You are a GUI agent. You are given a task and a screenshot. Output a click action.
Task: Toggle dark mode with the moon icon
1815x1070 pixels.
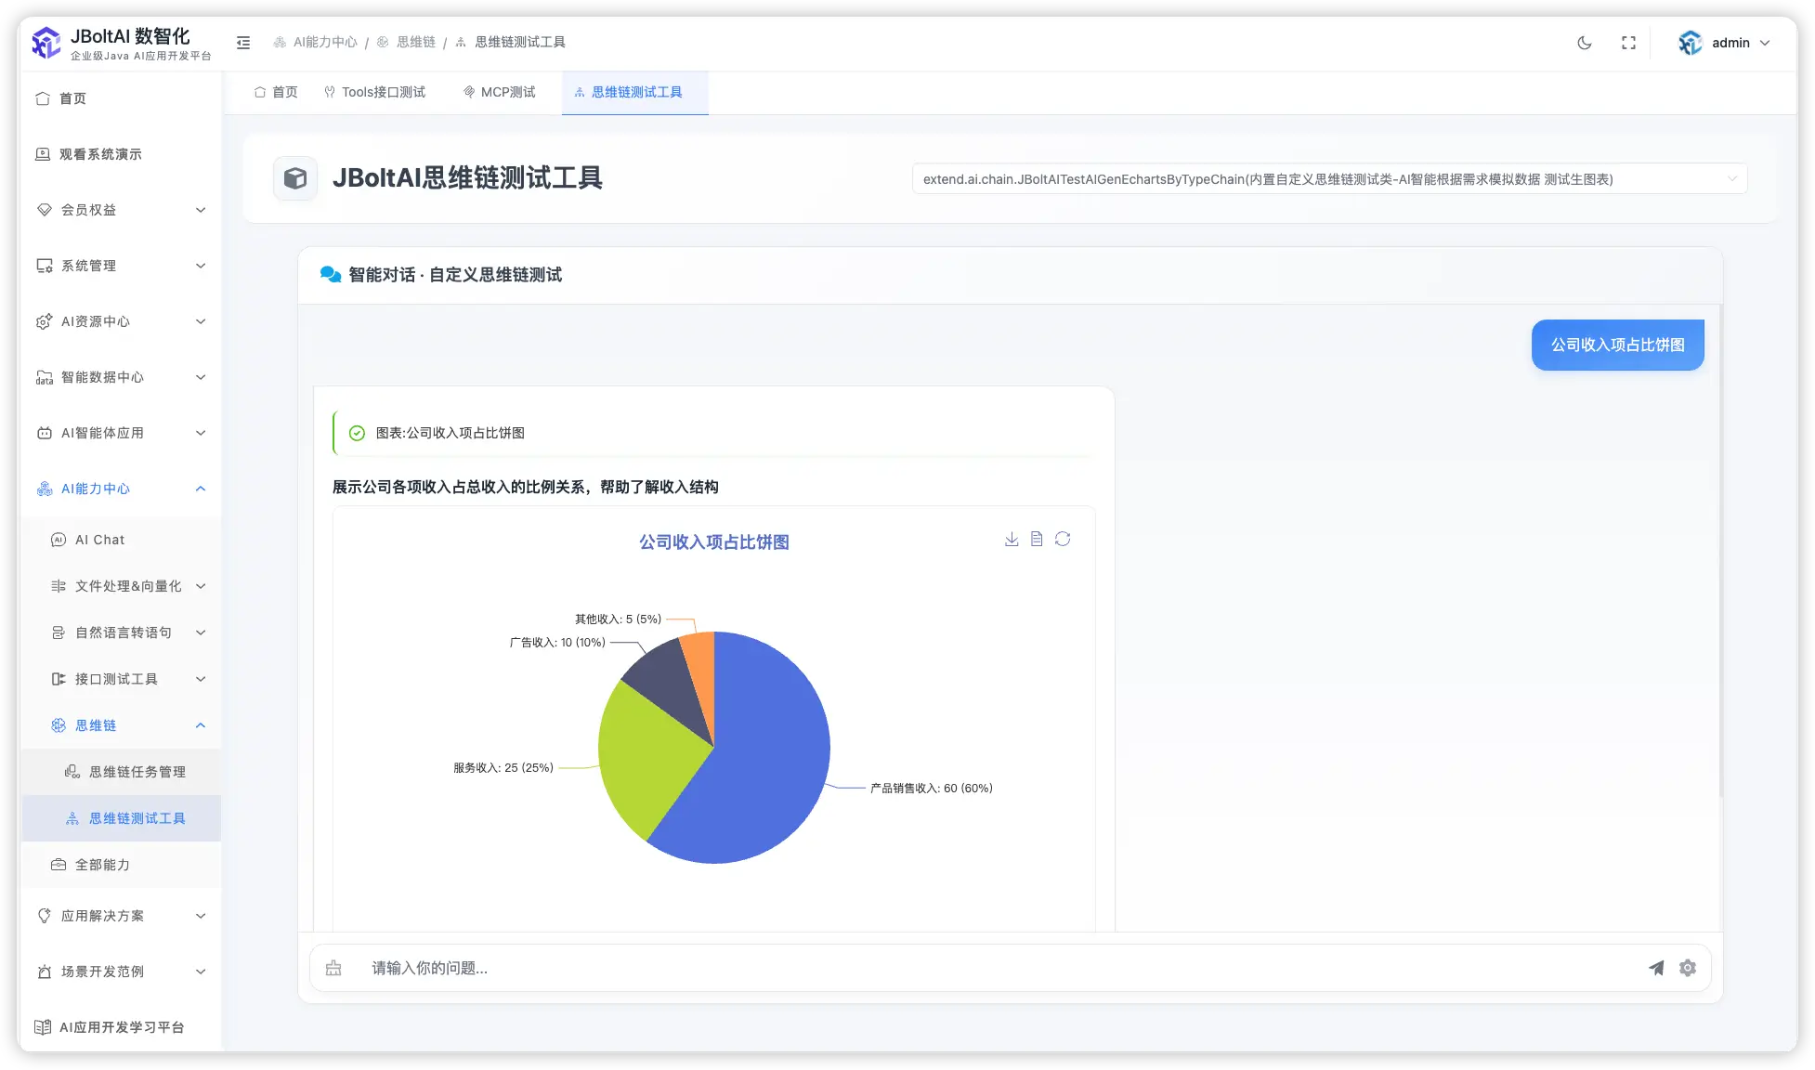point(1584,42)
